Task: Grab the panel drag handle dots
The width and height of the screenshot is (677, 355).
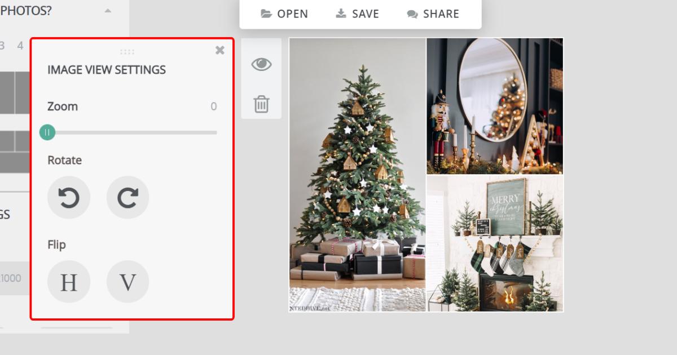Action: pos(128,52)
